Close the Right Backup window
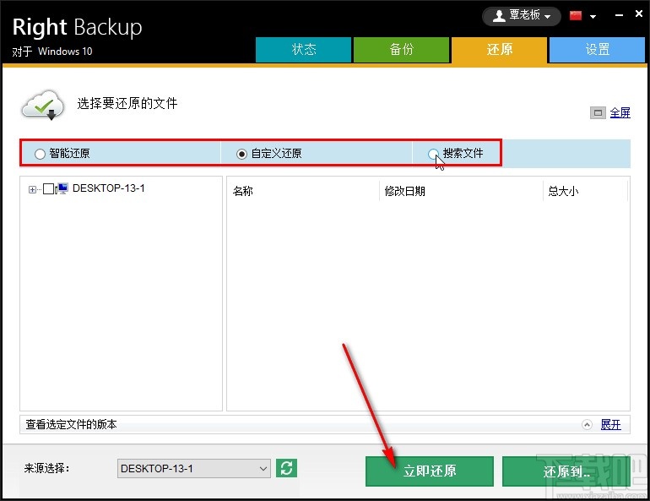 (x=639, y=14)
